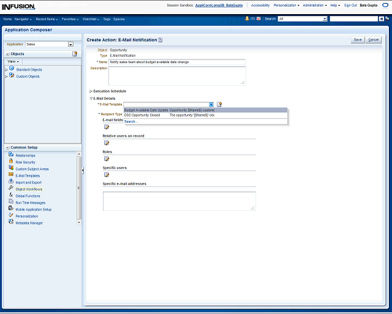Collapse the Common Setup panel
The height and width of the screenshot is (314, 392).
click(7, 148)
